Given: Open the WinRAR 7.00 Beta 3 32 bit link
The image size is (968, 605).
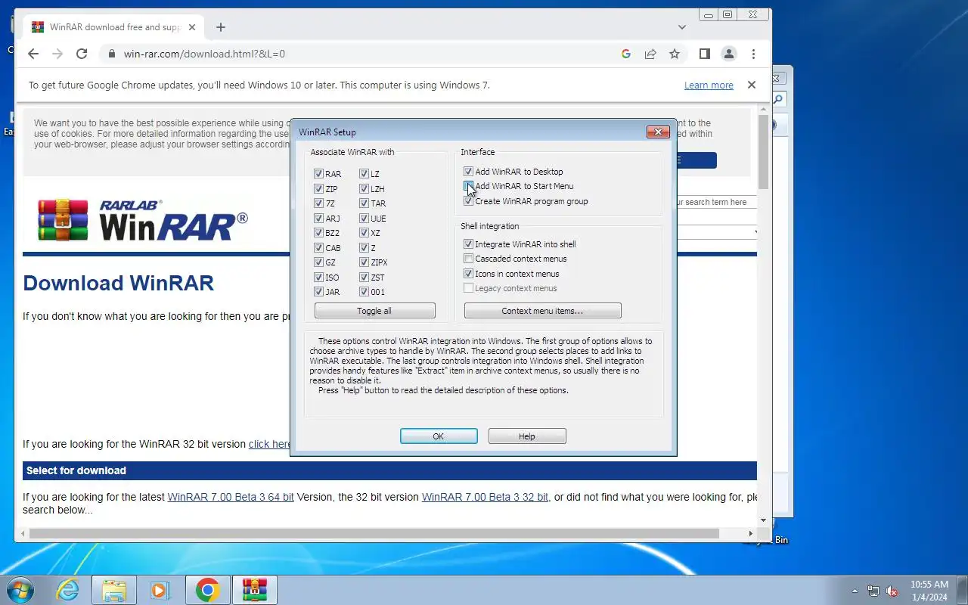Looking at the screenshot, I should (486, 497).
